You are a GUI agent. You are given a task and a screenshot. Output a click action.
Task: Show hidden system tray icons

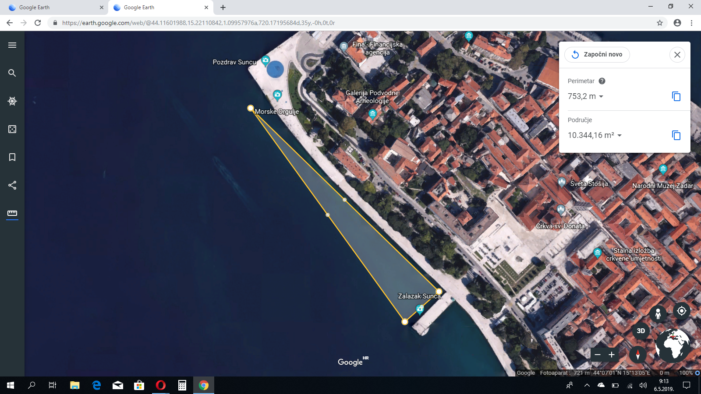587,385
